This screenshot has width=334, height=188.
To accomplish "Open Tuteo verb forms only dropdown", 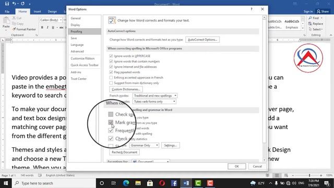I will tap(154, 101).
